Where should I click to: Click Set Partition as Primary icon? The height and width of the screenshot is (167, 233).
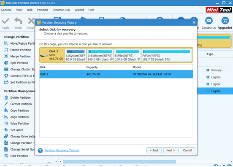pyautogui.click(x=6, y=82)
